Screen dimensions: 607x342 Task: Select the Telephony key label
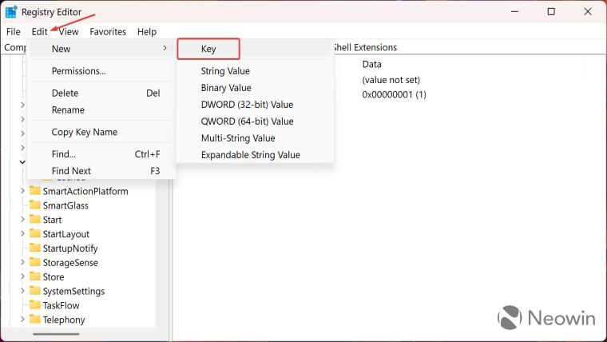[x=64, y=320]
